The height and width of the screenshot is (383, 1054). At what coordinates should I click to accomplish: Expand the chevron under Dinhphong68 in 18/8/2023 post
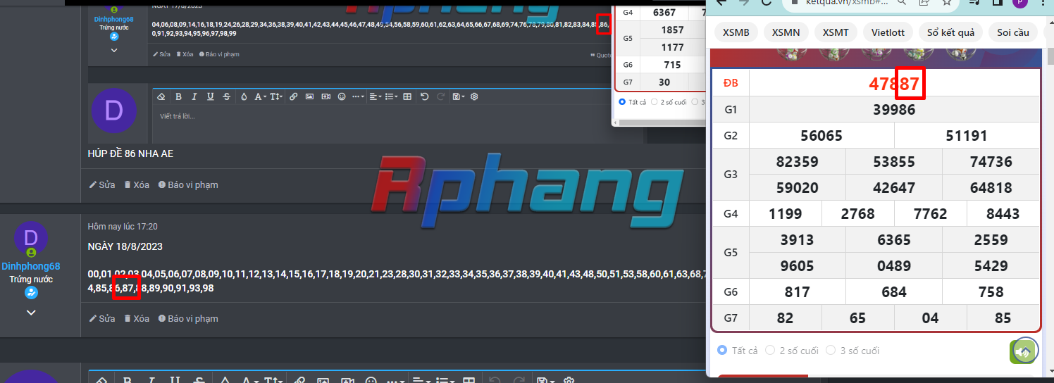pyautogui.click(x=31, y=312)
